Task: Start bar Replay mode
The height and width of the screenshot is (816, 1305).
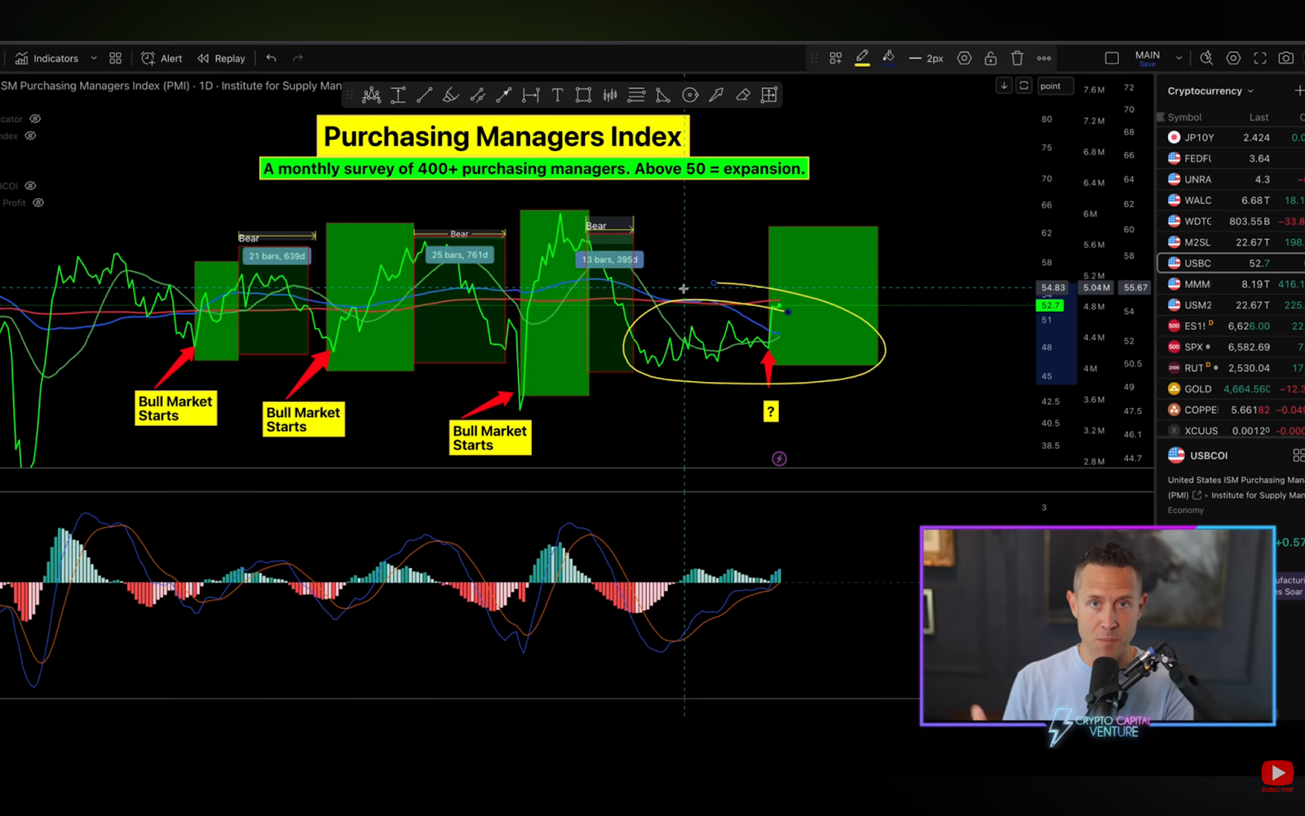Action: 221,59
